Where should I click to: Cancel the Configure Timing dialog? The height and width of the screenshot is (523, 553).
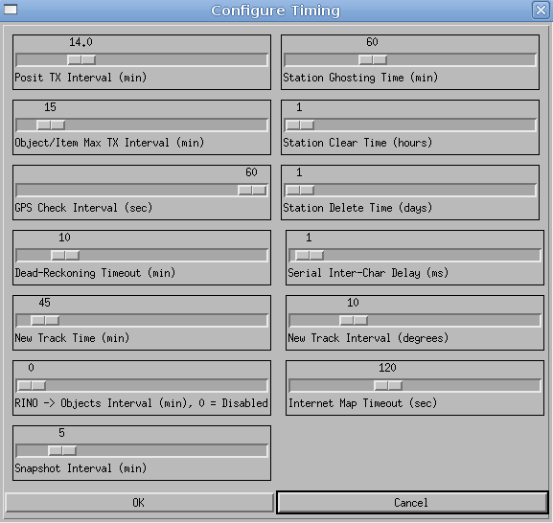point(412,503)
